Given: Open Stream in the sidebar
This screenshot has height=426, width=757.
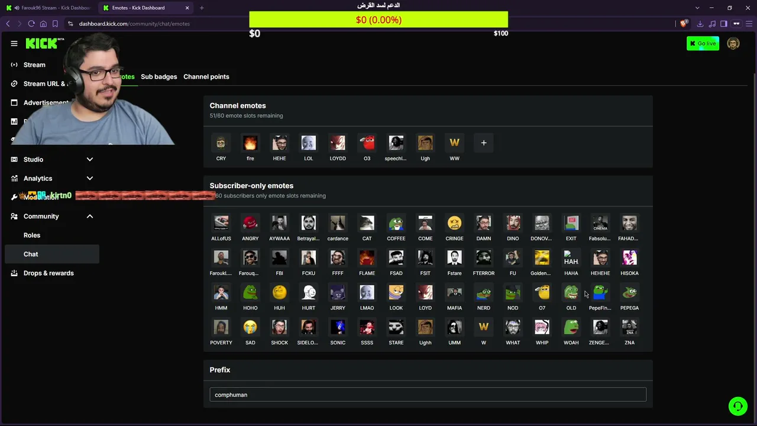Looking at the screenshot, I should (x=34, y=64).
